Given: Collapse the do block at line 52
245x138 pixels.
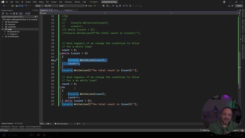Looking at the screenshot, I should coord(60,87).
